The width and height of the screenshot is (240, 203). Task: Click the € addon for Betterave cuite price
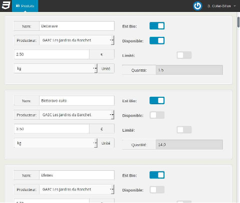[x=102, y=129]
